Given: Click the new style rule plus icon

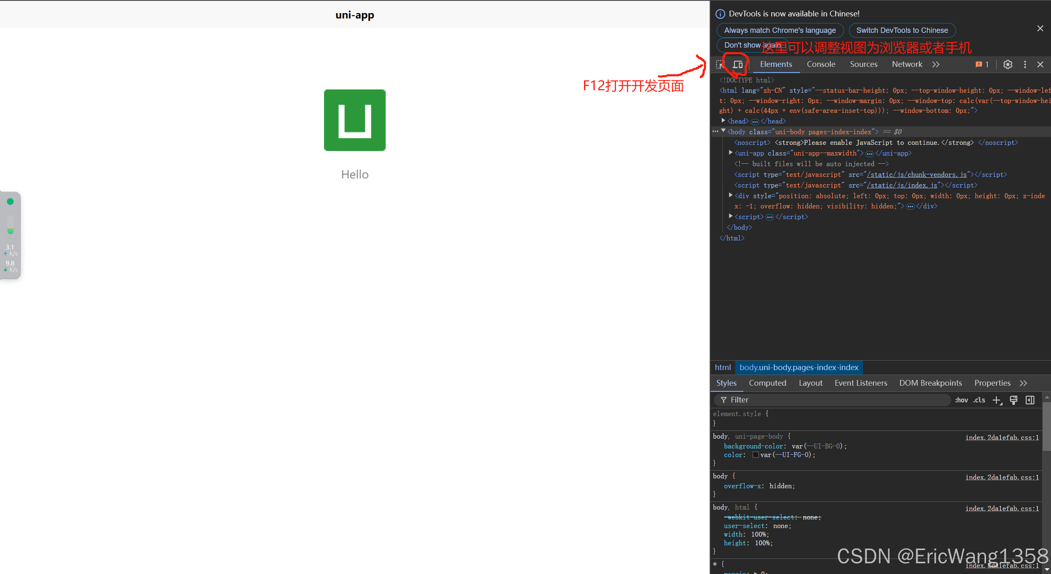Looking at the screenshot, I should click(996, 400).
